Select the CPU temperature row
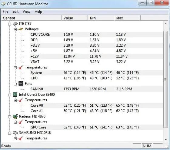 click(96, 78)
